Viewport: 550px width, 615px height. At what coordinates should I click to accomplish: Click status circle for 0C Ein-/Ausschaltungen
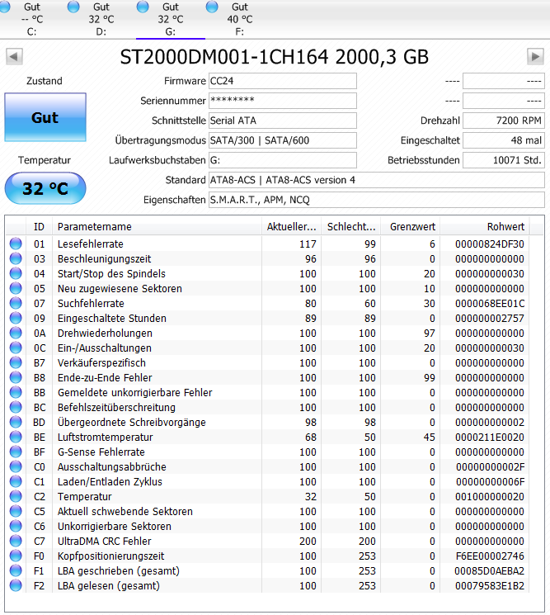pyautogui.click(x=16, y=348)
